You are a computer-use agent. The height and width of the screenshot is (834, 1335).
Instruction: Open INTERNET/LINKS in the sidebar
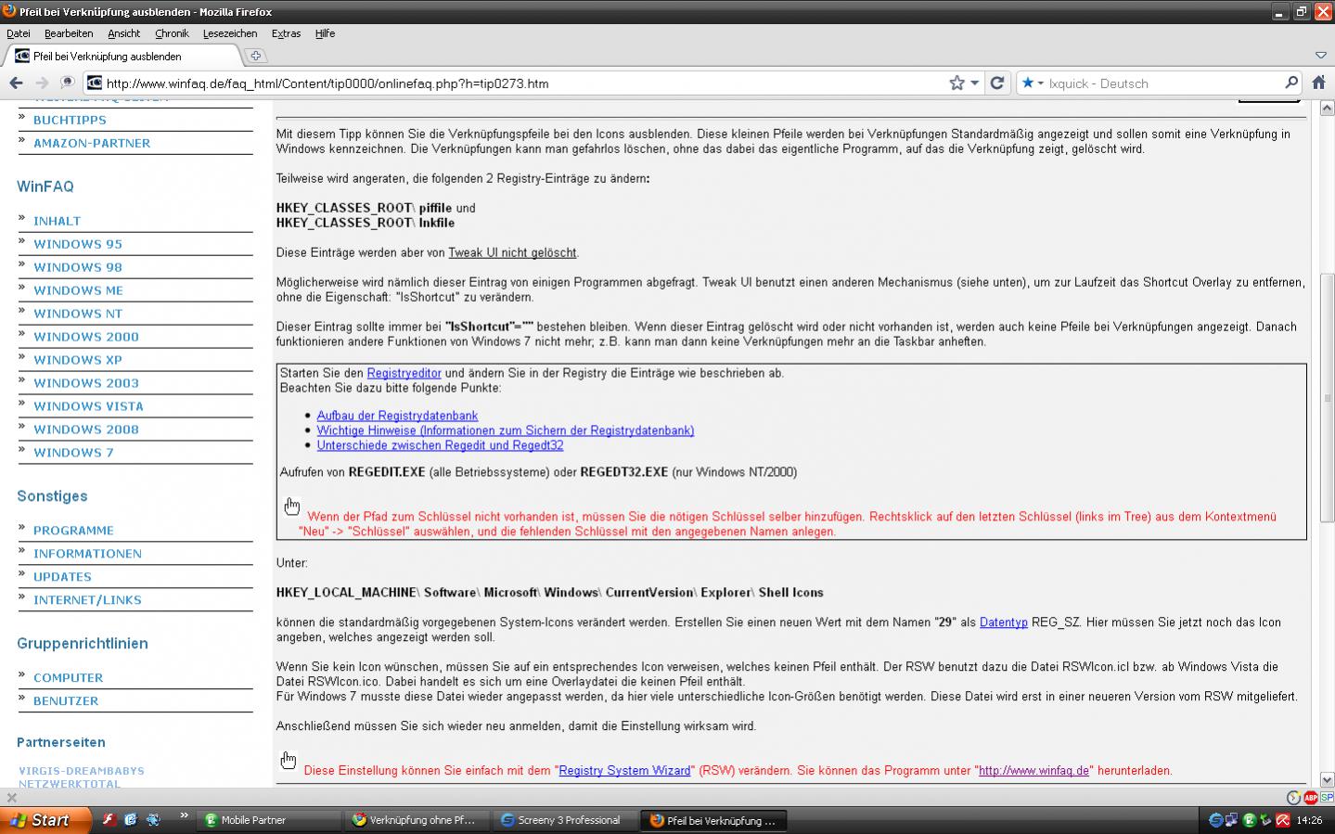87,600
